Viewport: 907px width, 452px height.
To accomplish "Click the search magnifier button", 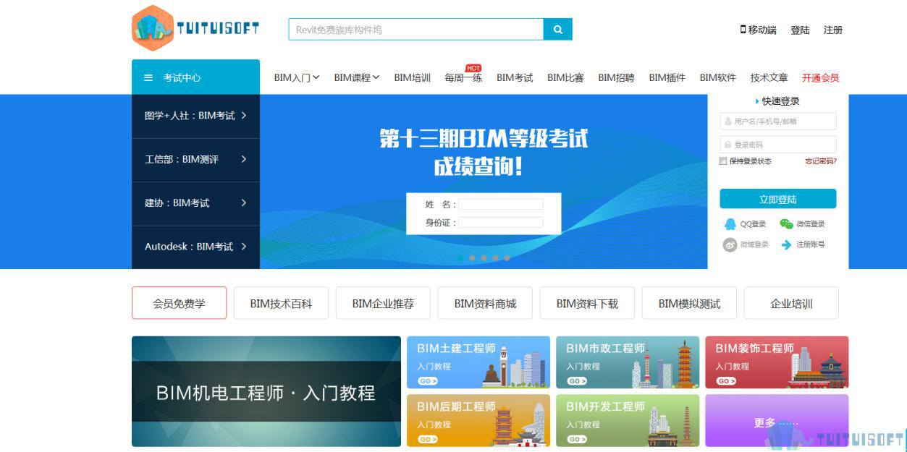I will [557, 30].
